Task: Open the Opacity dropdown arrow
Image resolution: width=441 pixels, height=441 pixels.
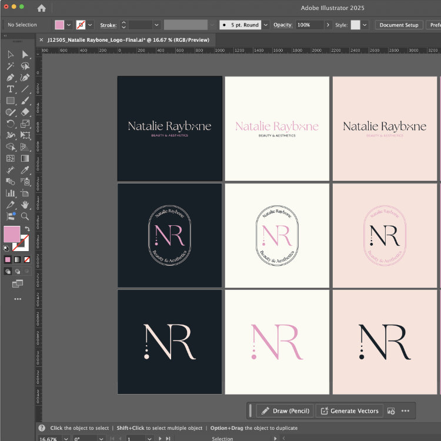Action: 328,25
